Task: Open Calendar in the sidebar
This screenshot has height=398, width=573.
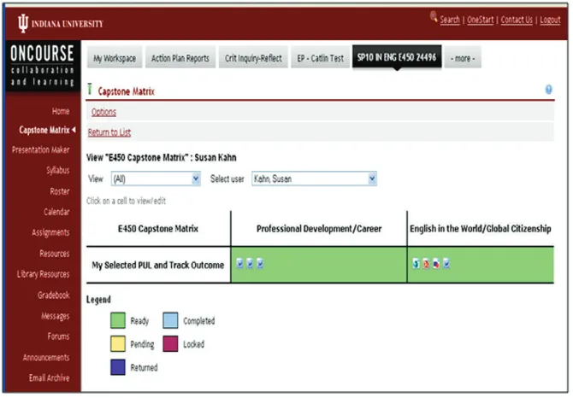Action: (x=56, y=212)
